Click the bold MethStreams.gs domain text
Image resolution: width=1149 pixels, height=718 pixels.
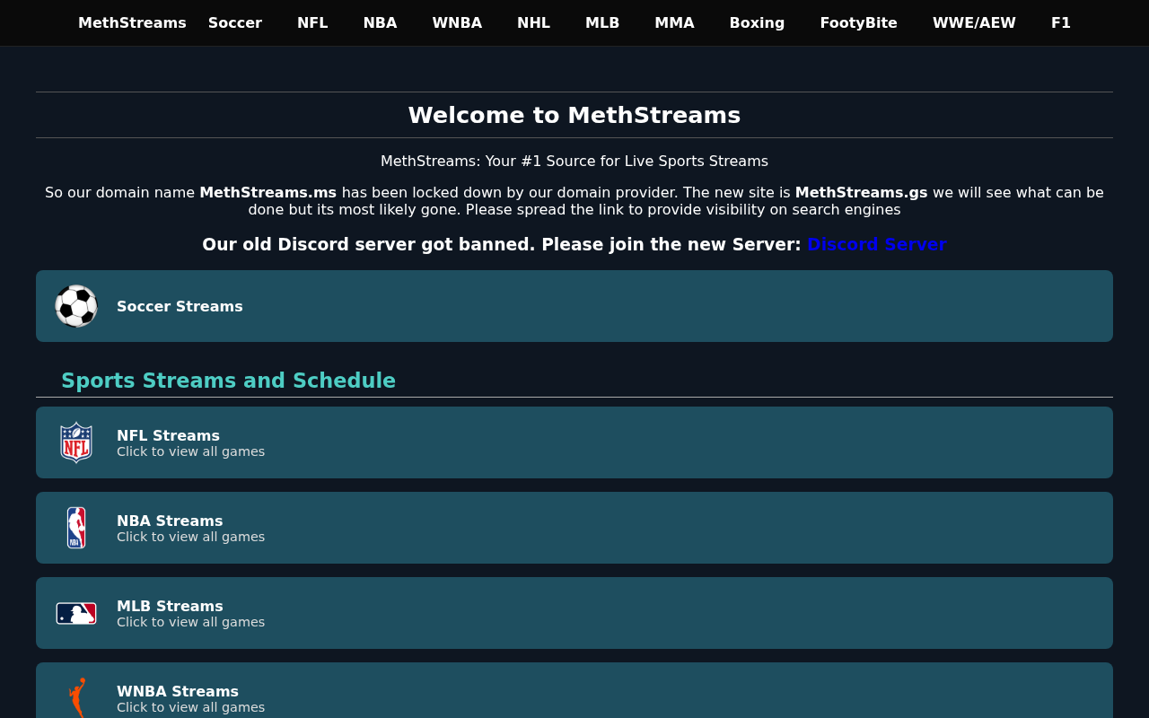[861, 192]
